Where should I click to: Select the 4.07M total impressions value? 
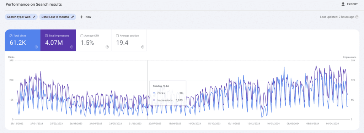tap(54, 43)
